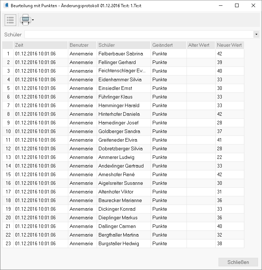Click empty Alter Wert cell for Goldberger Sandra
This screenshot has width=262, height=270.
[x=201, y=131]
